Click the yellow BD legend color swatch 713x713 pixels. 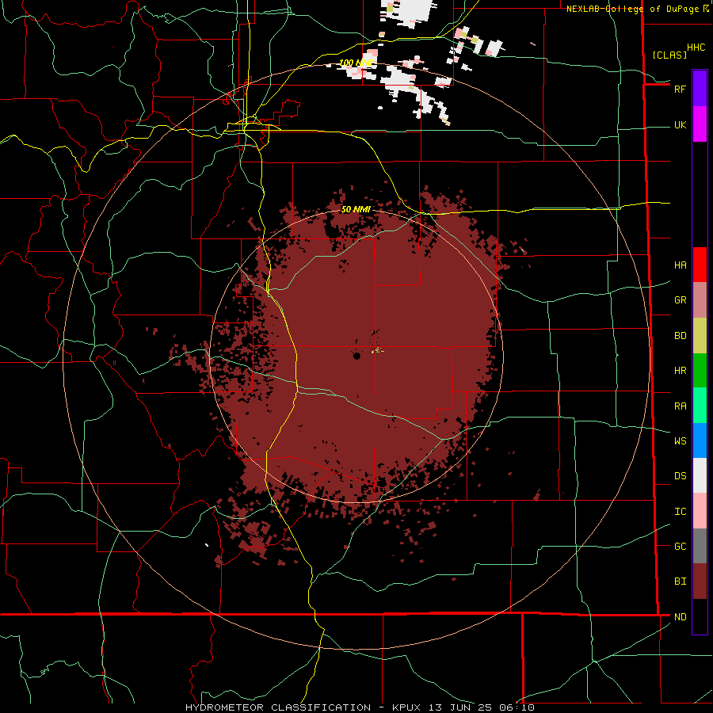(x=700, y=336)
